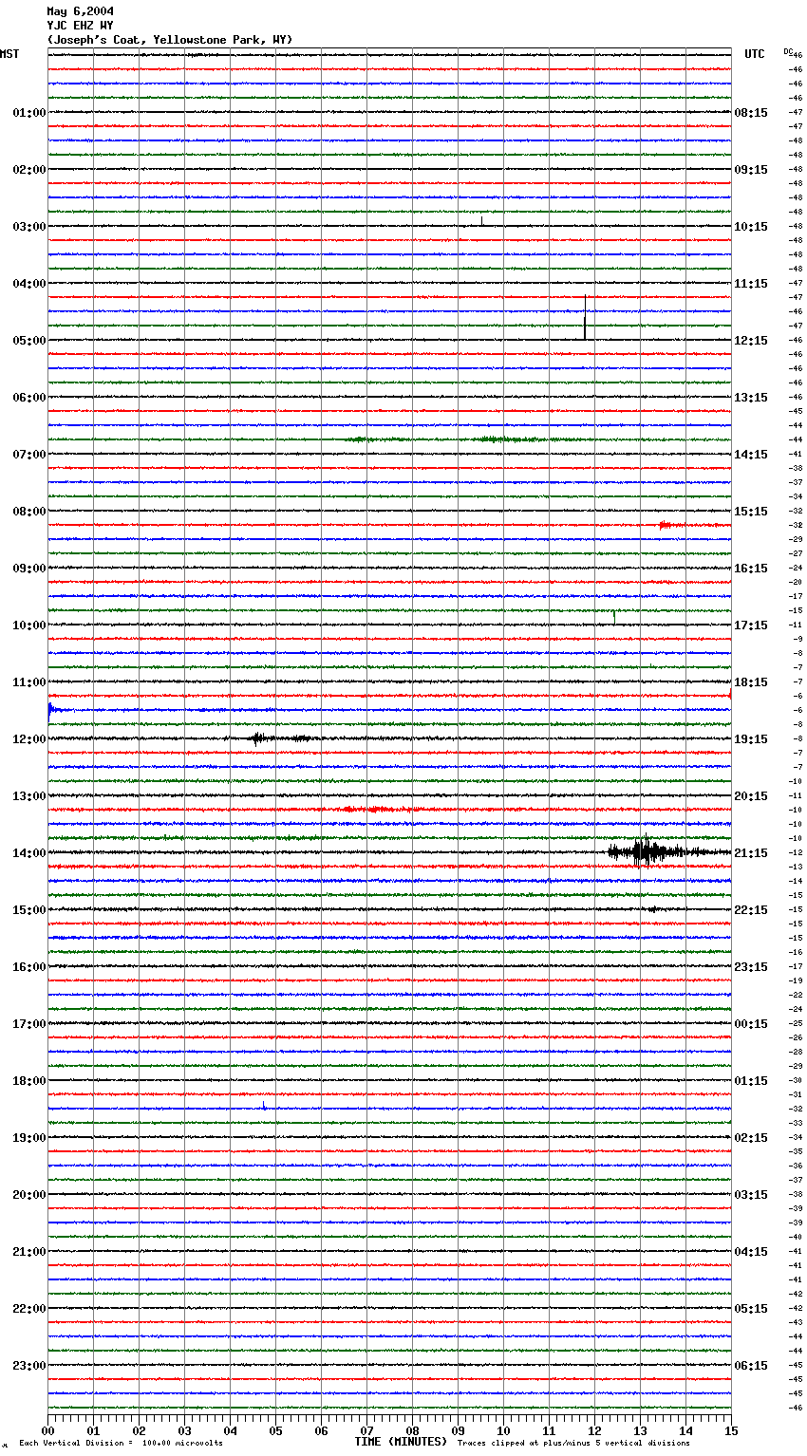
Task: Click the 00:15 UTC time label
Action: [x=751, y=1024]
